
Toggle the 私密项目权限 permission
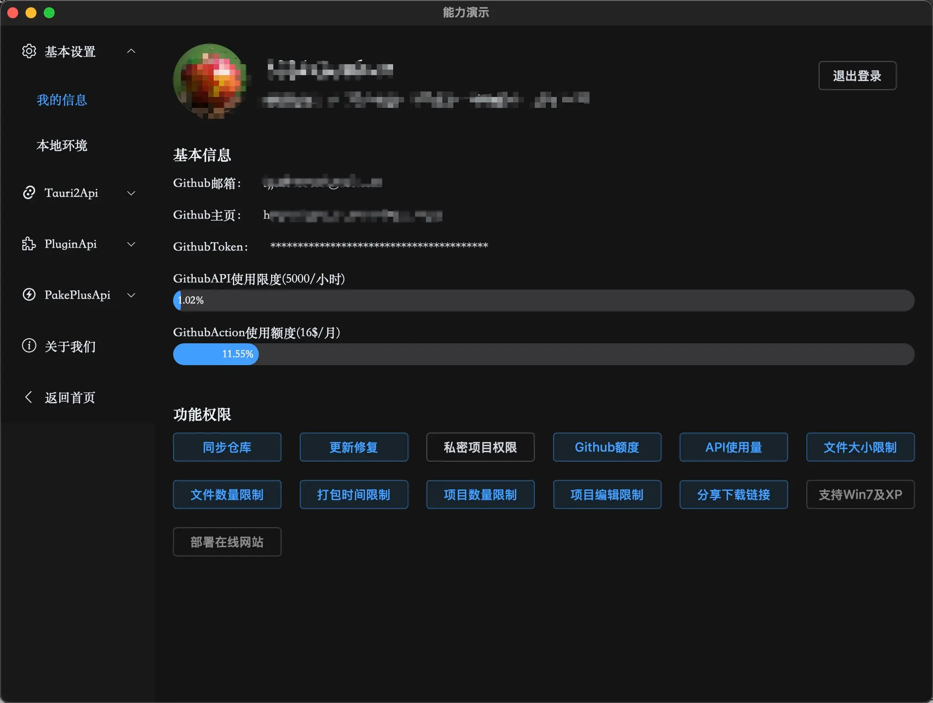(480, 447)
